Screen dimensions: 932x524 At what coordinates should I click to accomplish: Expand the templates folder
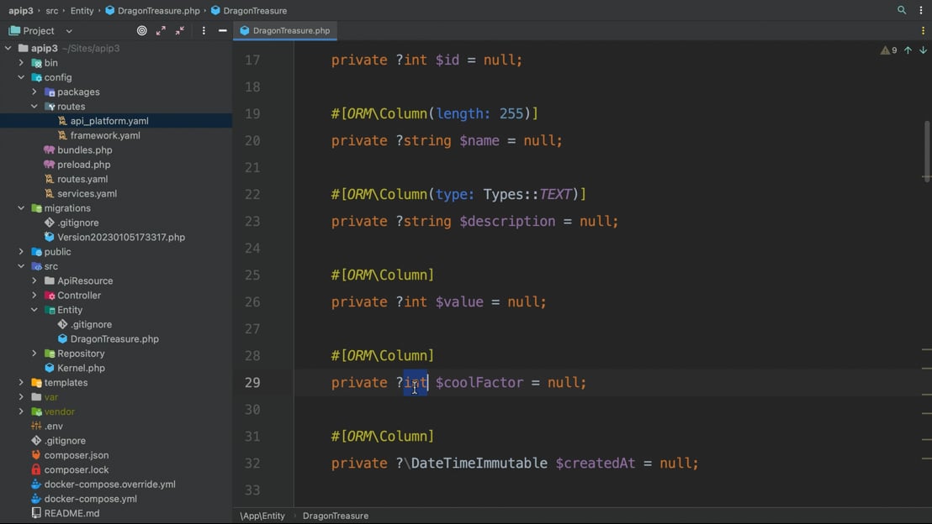tap(21, 383)
